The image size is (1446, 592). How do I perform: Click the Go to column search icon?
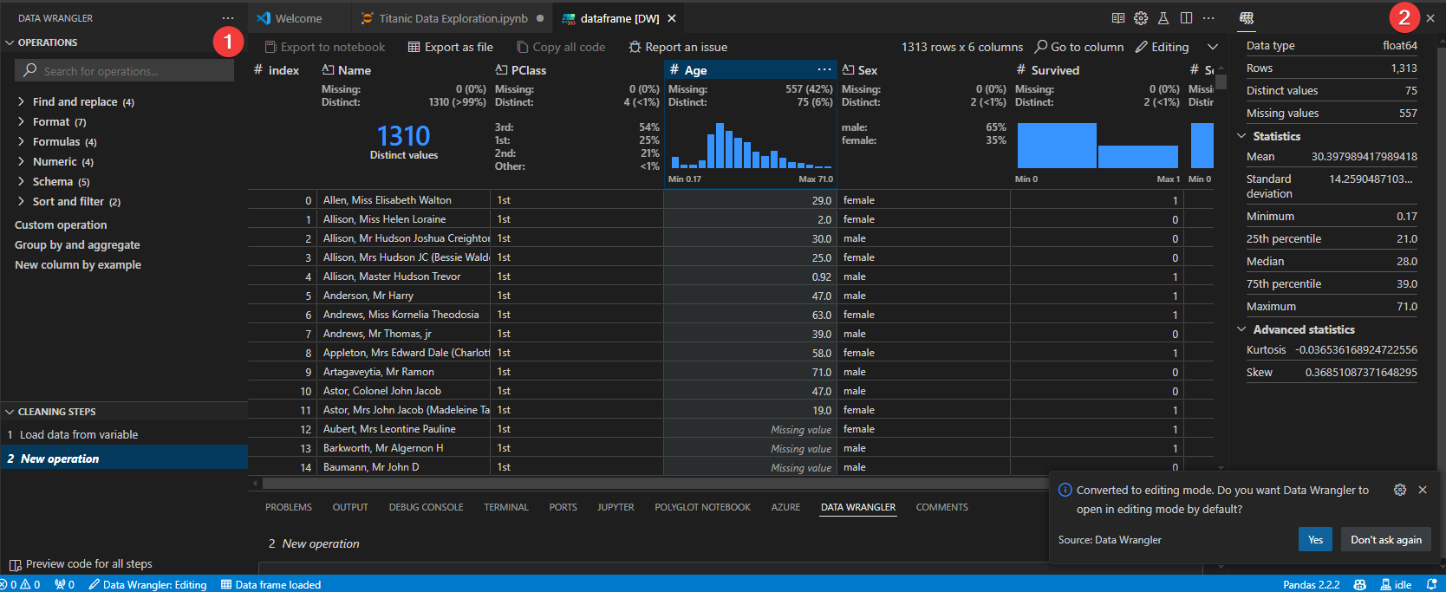1041,47
